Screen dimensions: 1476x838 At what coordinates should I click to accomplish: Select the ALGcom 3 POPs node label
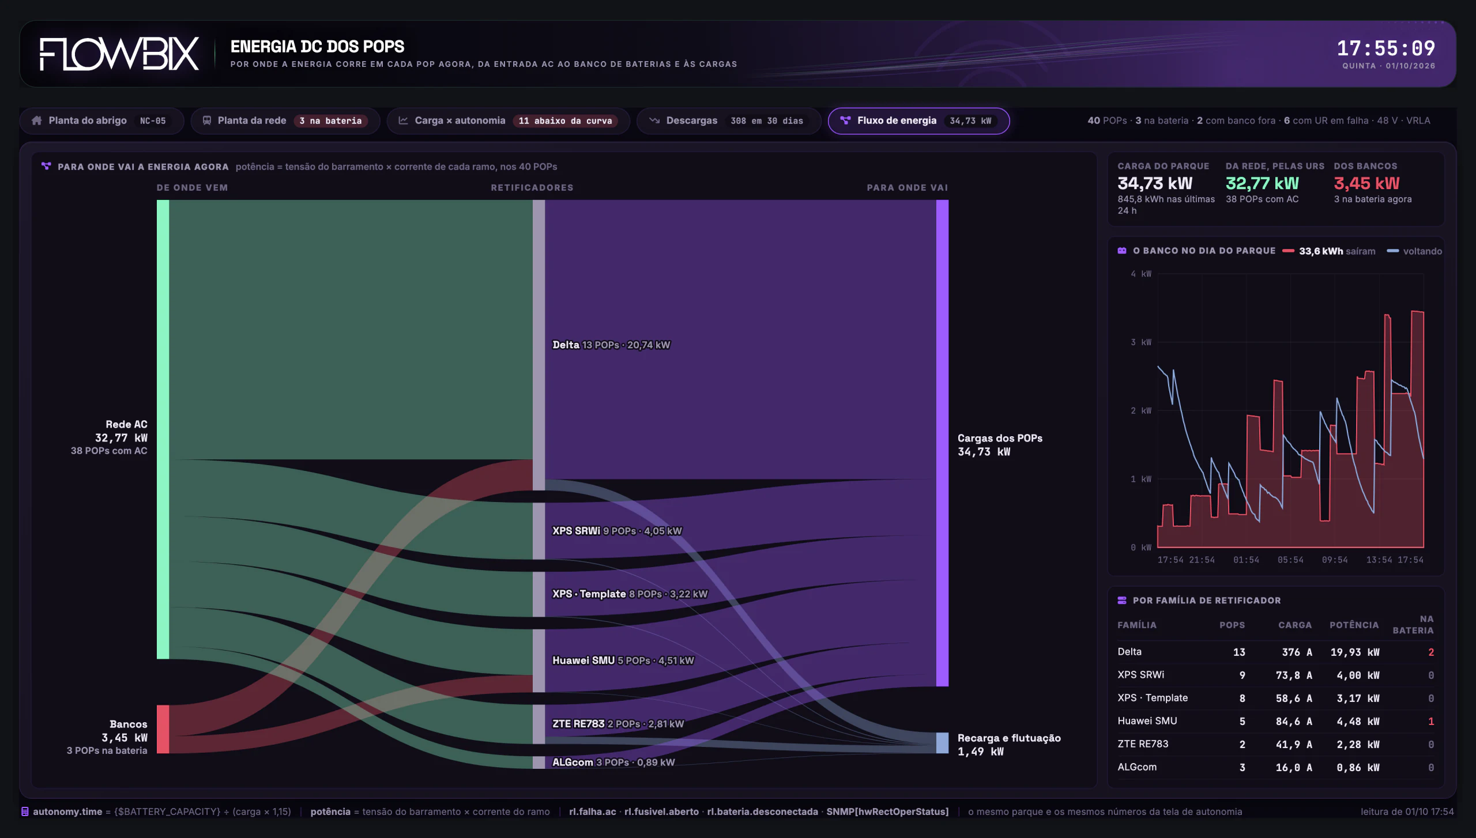613,762
